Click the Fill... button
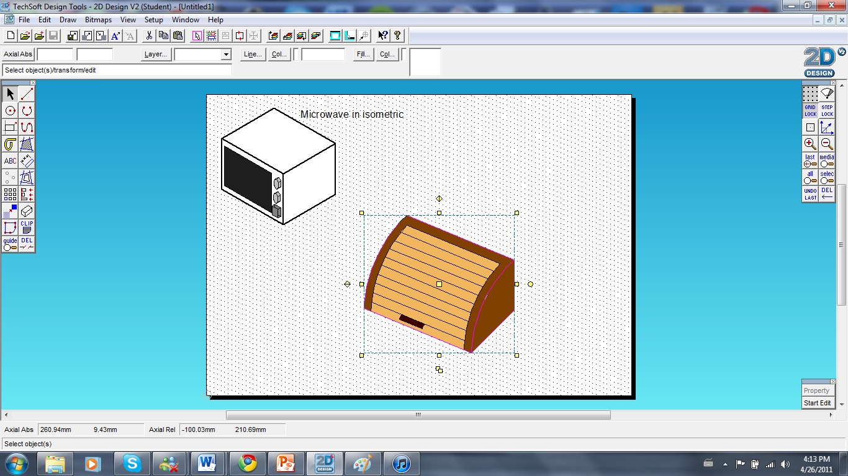The height and width of the screenshot is (476, 848). pos(363,54)
